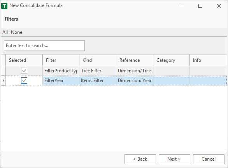
Task: Sort by the Reference column header
Action: pyautogui.click(x=135, y=60)
